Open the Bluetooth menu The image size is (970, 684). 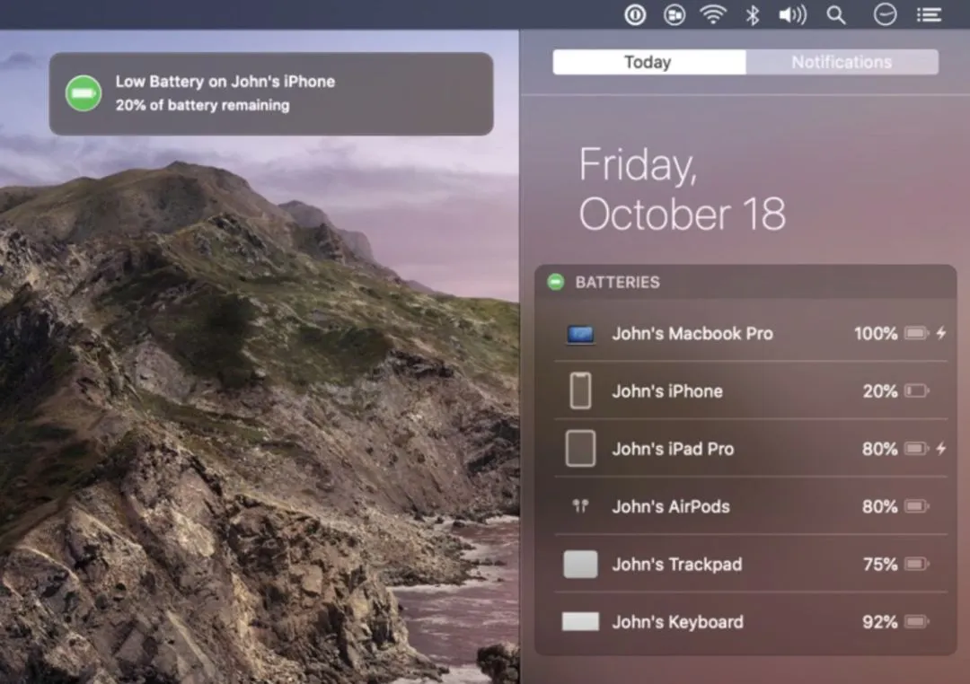click(753, 15)
